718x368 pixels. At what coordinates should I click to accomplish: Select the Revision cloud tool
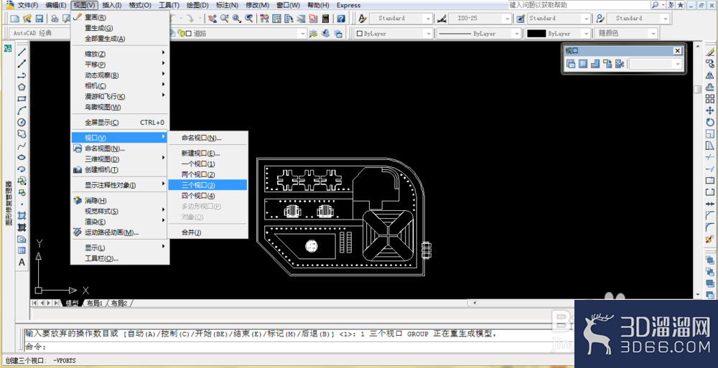(22, 133)
